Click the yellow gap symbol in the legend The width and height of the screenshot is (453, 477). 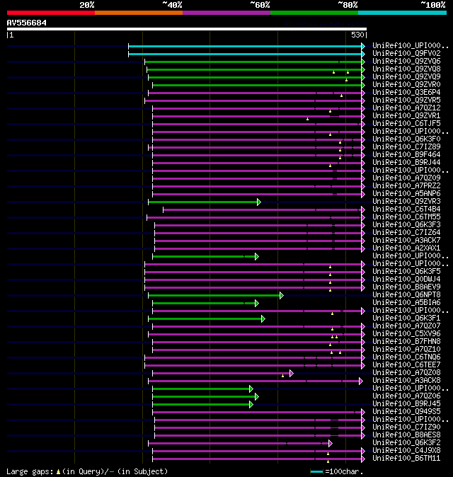(x=58, y=472)
